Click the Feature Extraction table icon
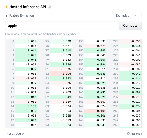147x138 pixels. [x=6, y=16]
